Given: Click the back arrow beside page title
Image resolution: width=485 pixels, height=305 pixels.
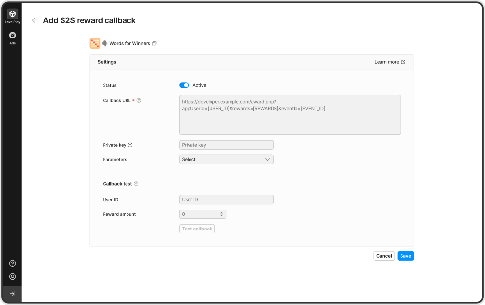Looking at the screenshot, I should [35, 20].
